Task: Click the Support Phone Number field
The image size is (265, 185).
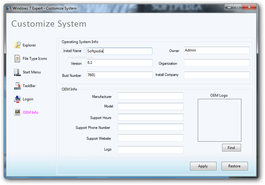Action: pyautogui.click(x=151, y=127)
